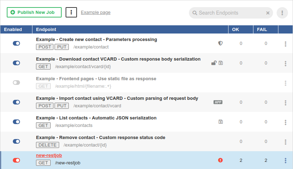Clear the Search Endpoints field with X
293x169 pixels.
click(268, 13)
